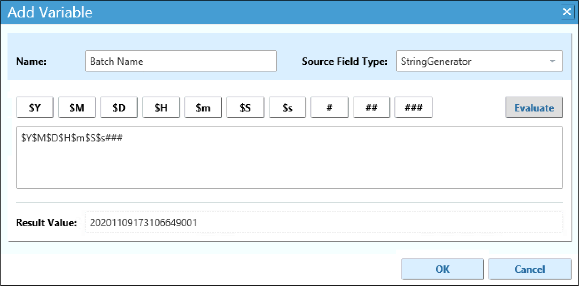Click the 'Name:' label
Screen dimensions: 579x287
click(31, 62)
